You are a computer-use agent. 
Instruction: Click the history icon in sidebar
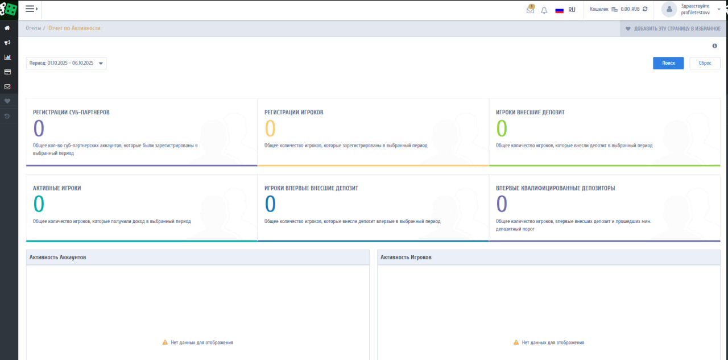pos(7,116)
